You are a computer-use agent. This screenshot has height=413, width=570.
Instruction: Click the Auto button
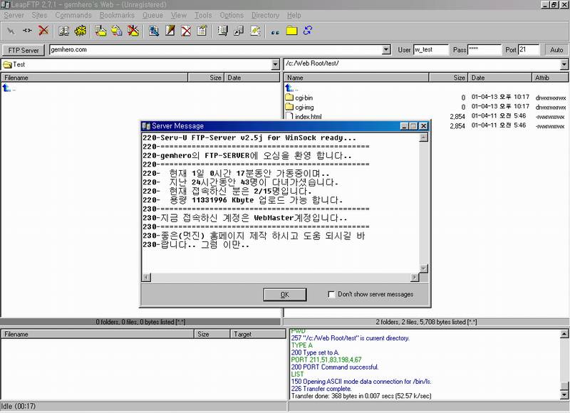click(556, 50)
